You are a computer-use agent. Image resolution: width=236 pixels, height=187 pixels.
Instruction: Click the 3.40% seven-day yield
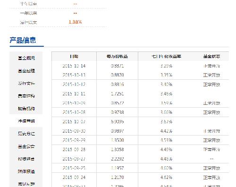[166, 85]
